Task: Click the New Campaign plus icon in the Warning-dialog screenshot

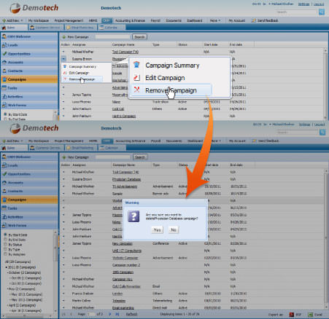Action: (x=64, y=157)
